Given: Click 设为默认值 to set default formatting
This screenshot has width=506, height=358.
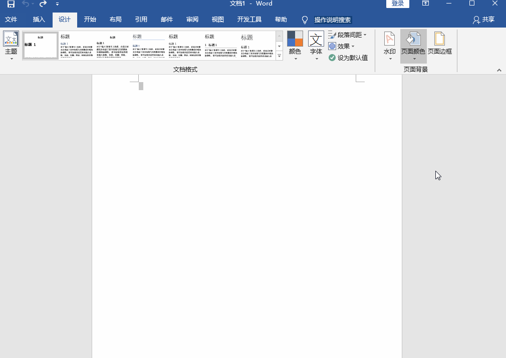Looking at the screenshot, I should coord(349,57).
